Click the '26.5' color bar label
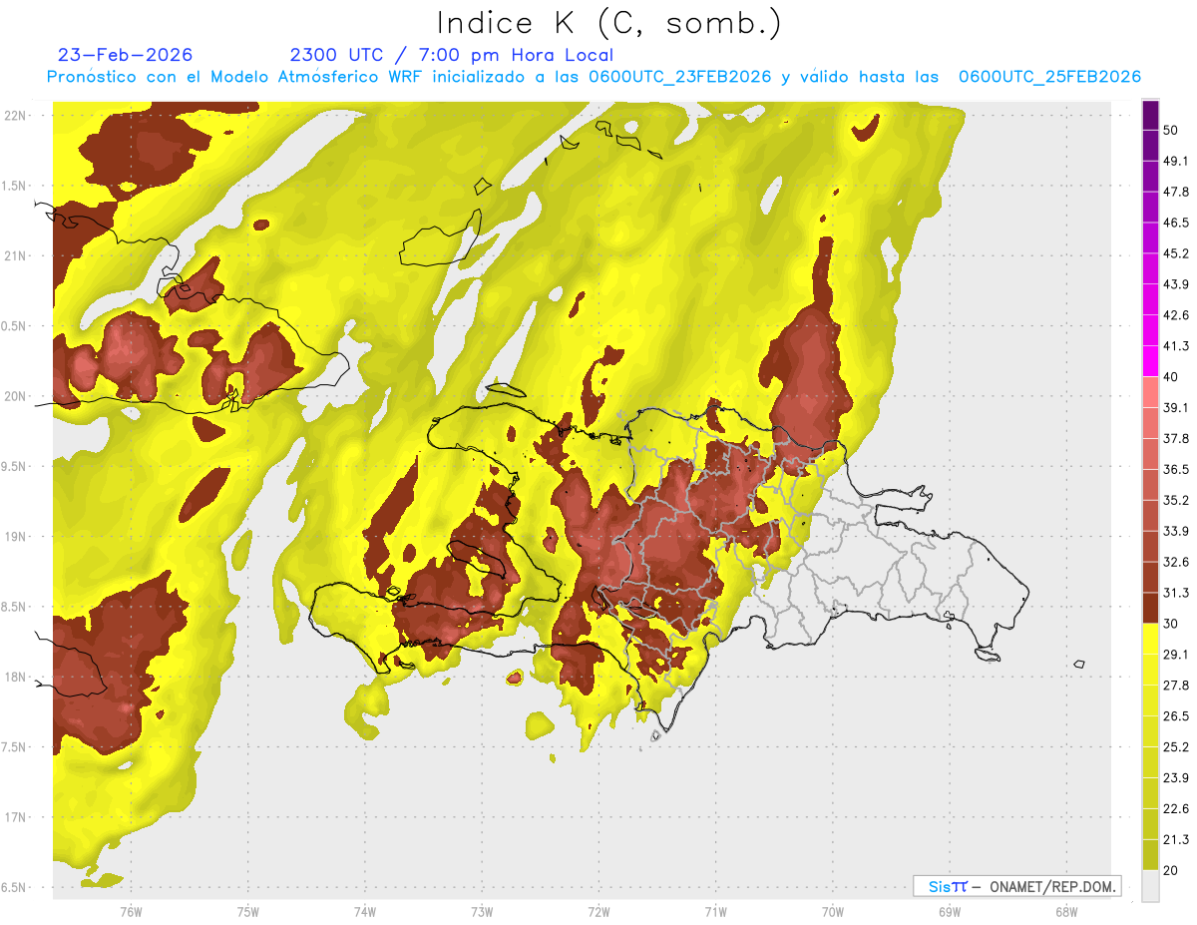Image resolution: width=1197 pixels, height=925 pixels. point(1176,716)
